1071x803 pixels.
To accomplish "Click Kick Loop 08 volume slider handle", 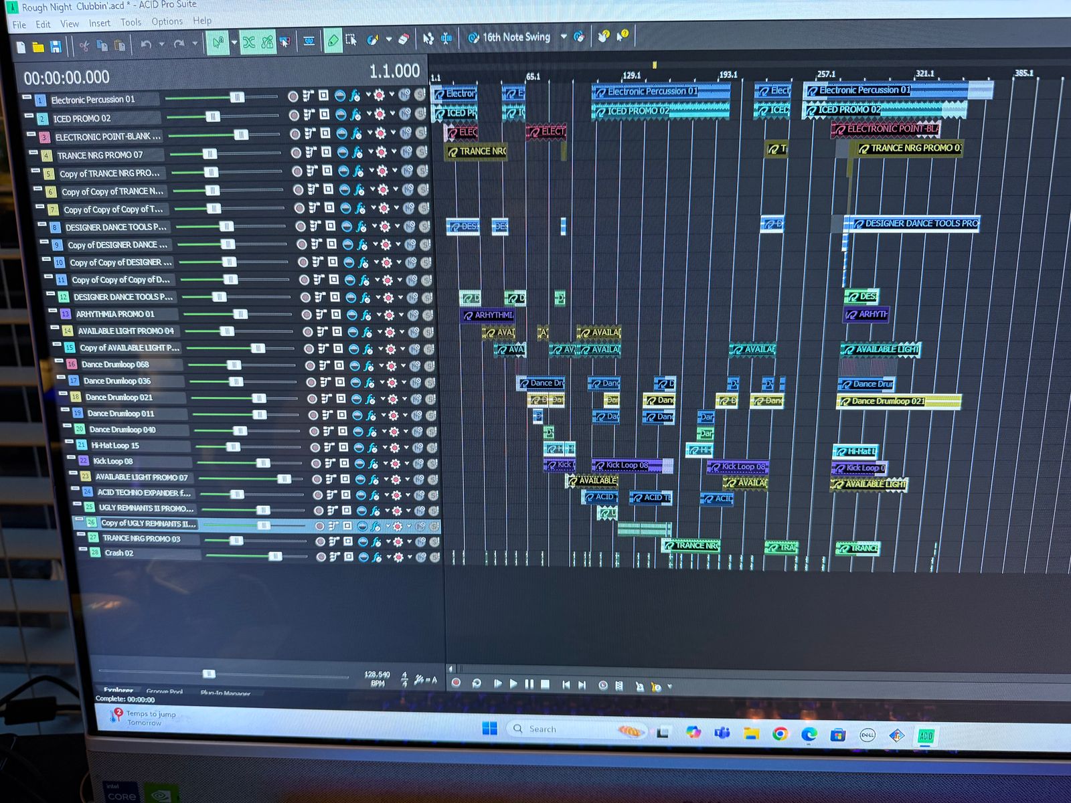I will [263, 463].
